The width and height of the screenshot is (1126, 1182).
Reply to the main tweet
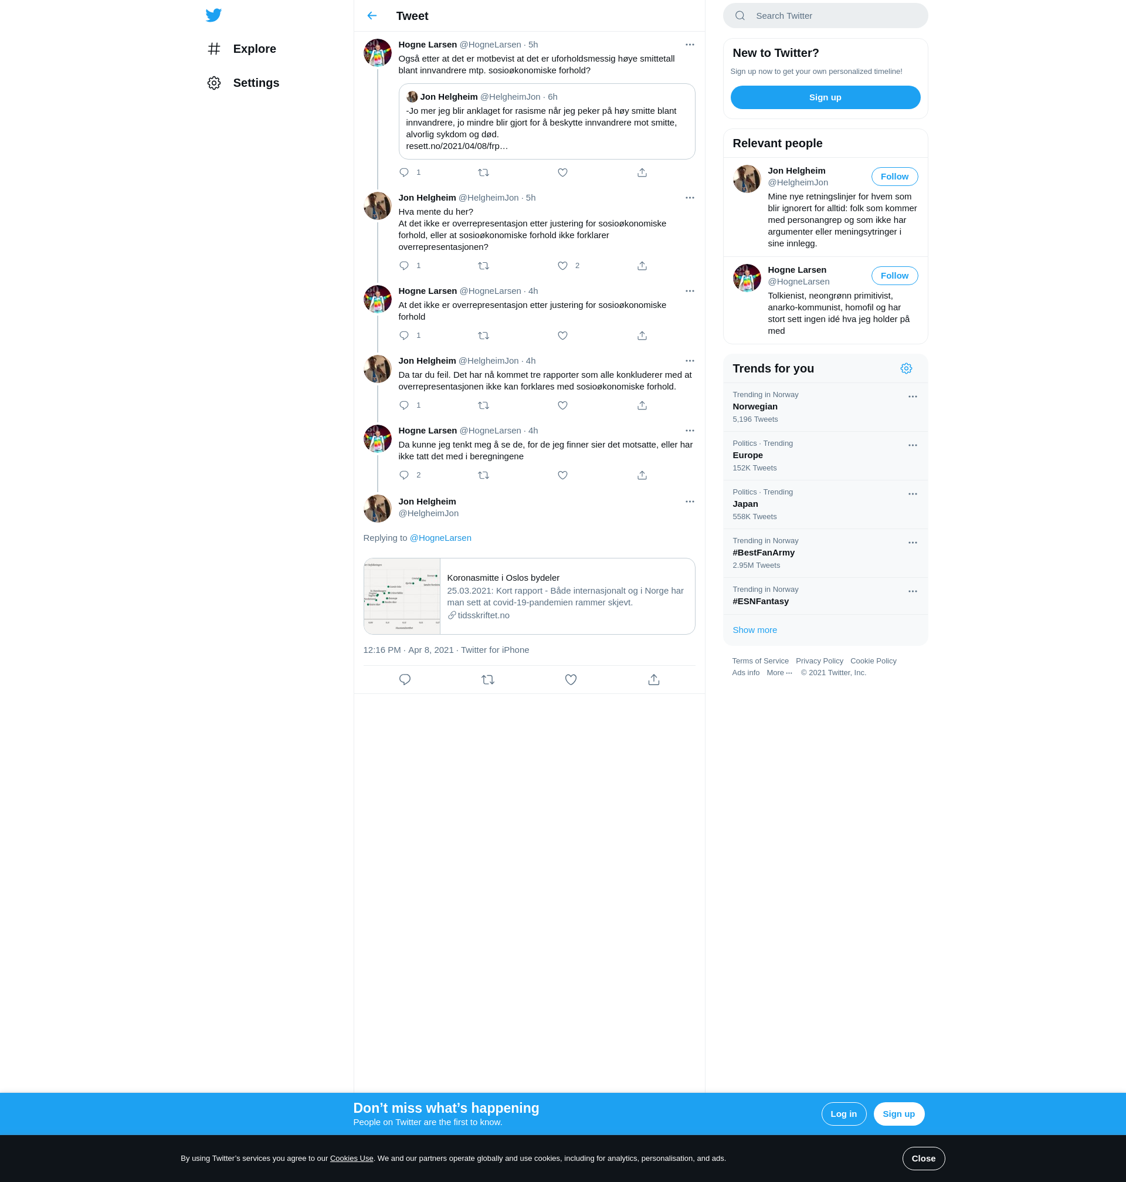405,679
